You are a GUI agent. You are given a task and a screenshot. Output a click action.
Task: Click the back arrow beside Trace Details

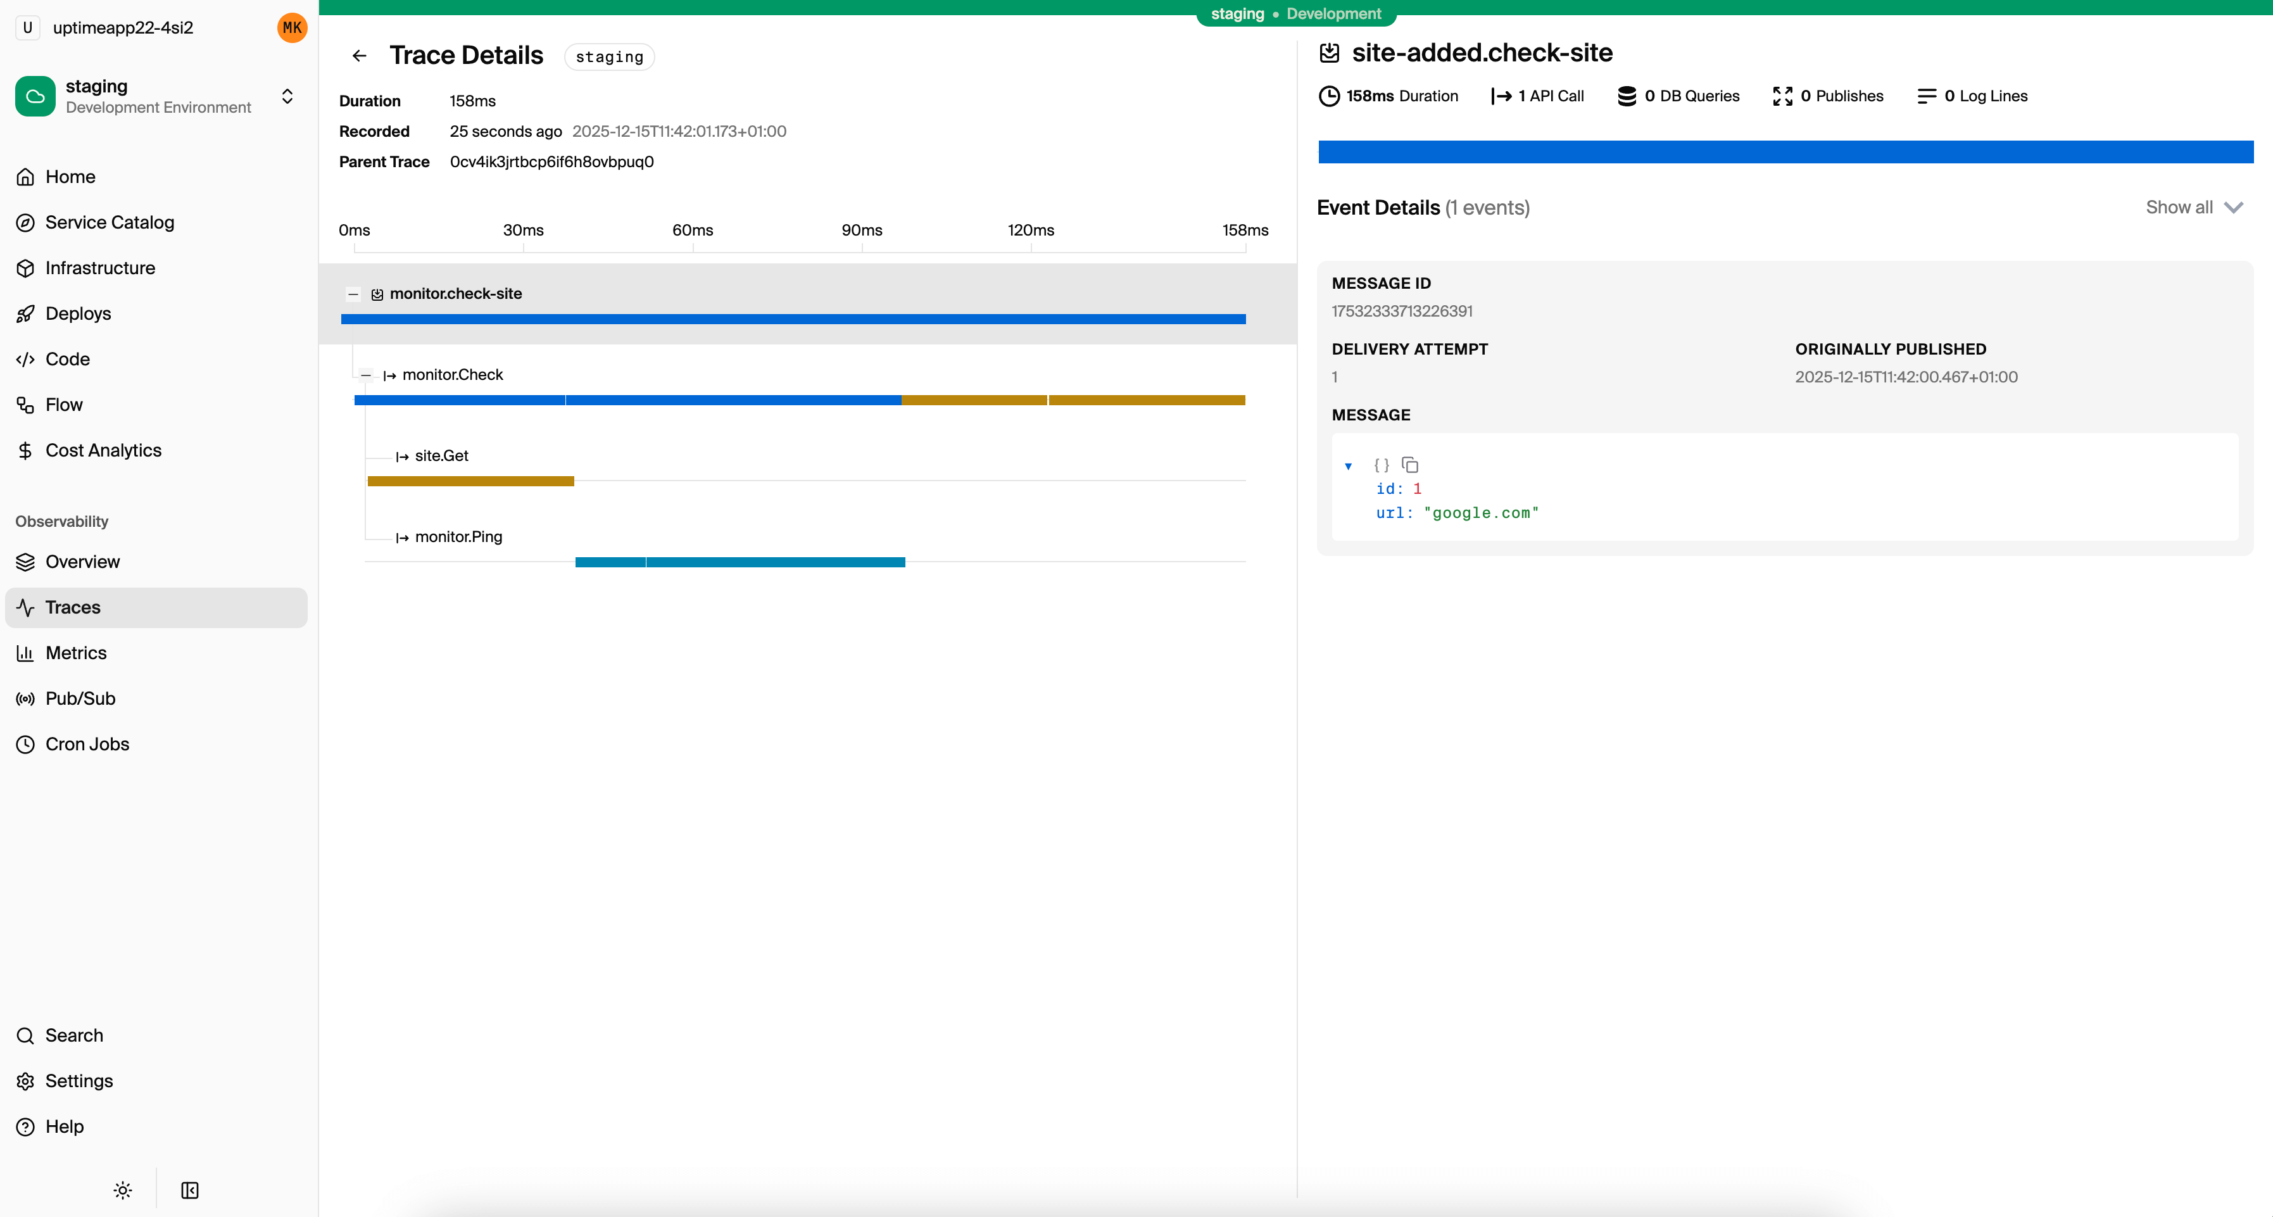tap(359, 56)
